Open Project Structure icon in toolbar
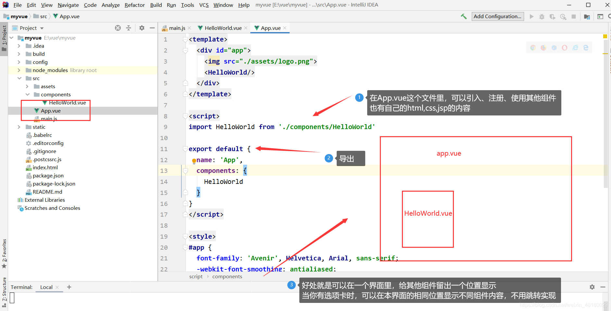 587,16
